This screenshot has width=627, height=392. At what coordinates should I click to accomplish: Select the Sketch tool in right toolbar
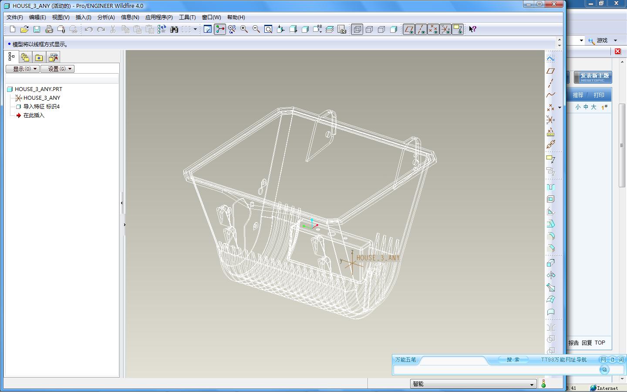[551, 58]
